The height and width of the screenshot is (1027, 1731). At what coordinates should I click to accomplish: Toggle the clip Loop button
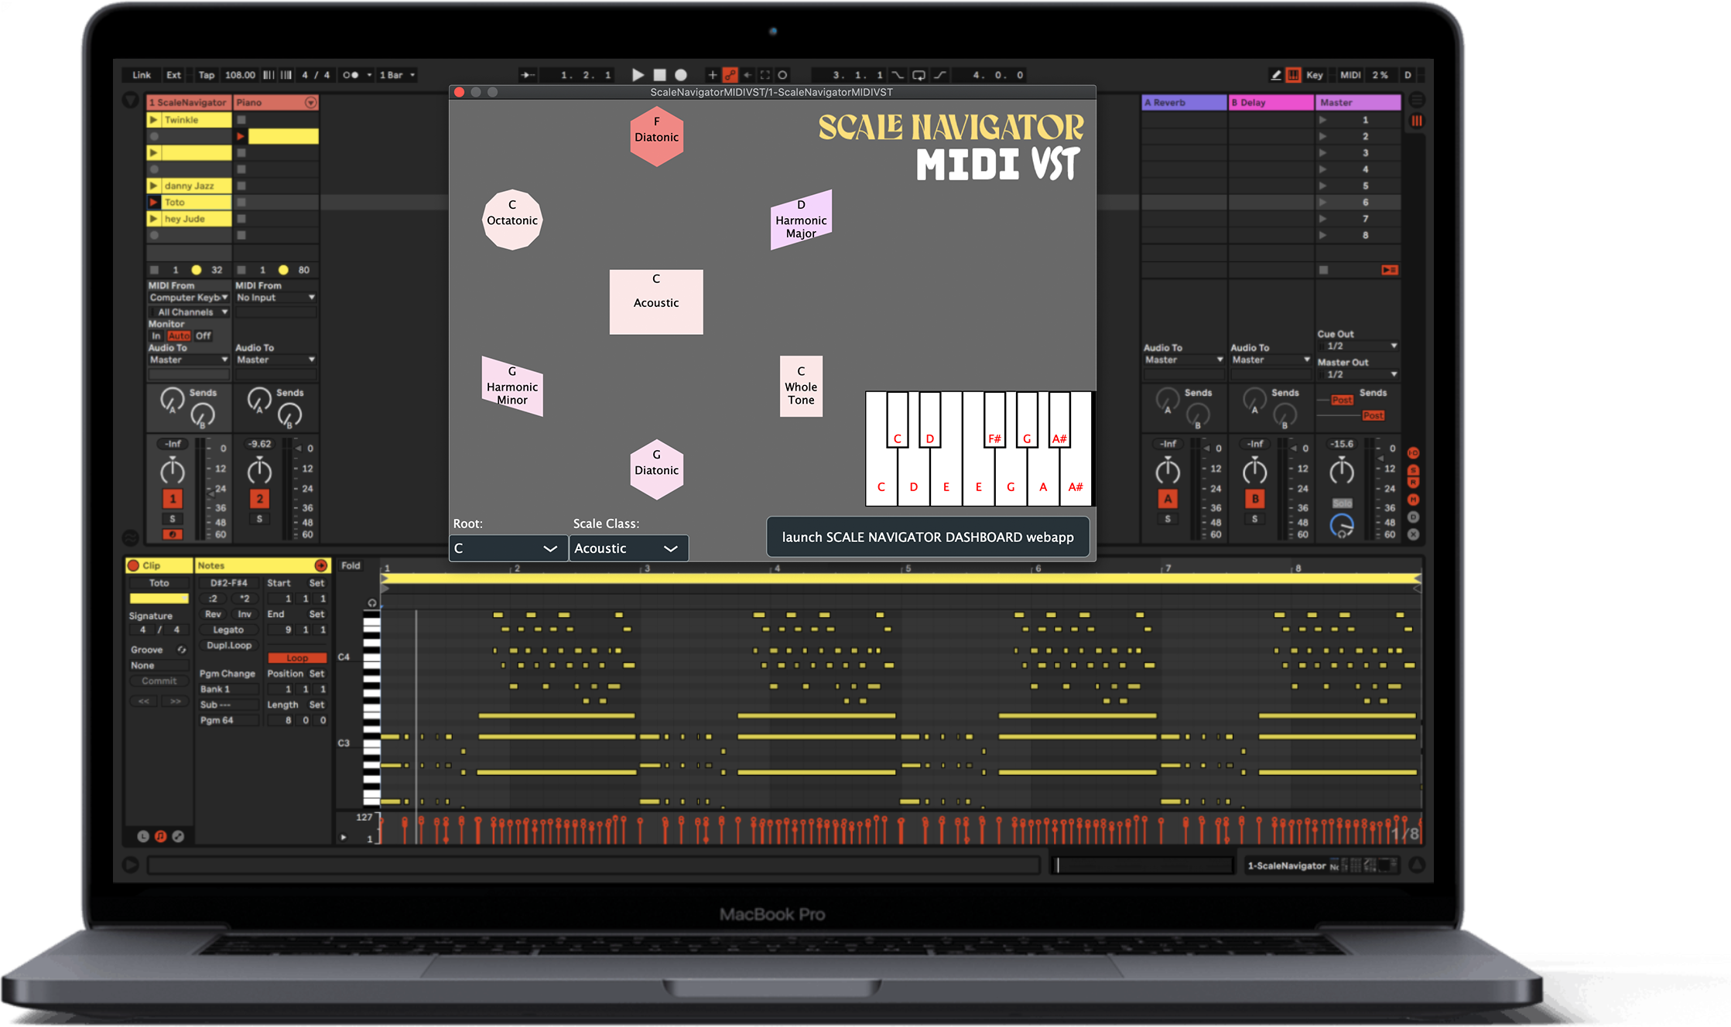(297, 658)
